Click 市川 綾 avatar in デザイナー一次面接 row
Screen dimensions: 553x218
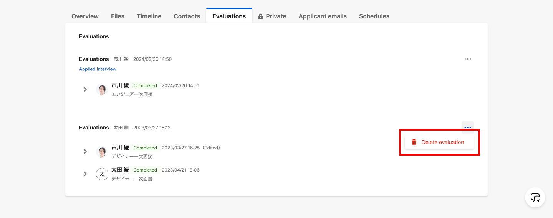click(x=102, y=152)
